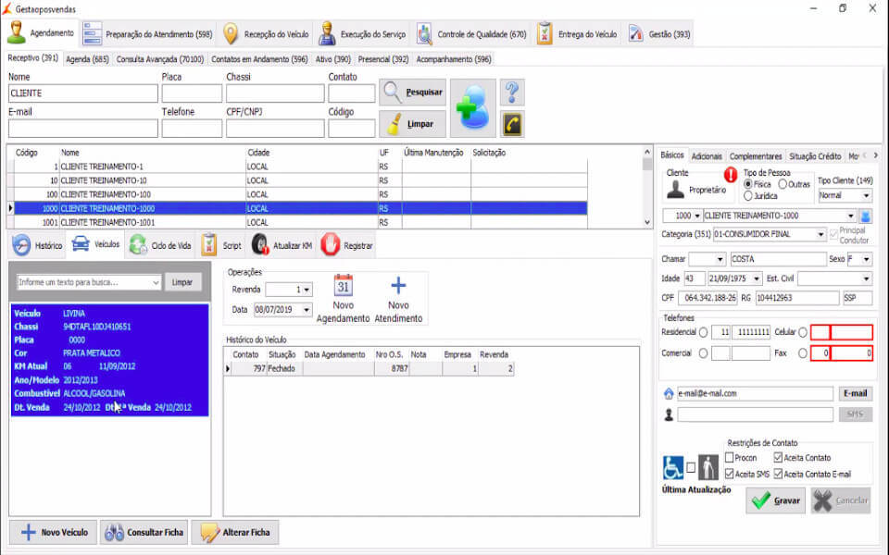Open the Tipo Cliente Normal dropdown
Image resolution: width=889 pixels, height=555 pixels.
point(867,195)
